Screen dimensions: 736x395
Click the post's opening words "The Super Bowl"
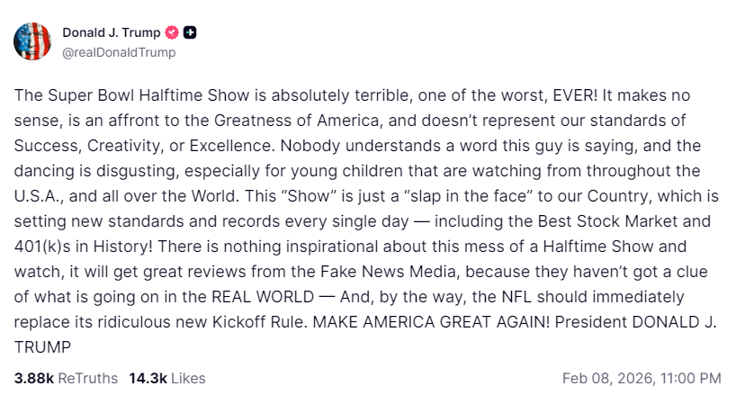coord(63,94)
